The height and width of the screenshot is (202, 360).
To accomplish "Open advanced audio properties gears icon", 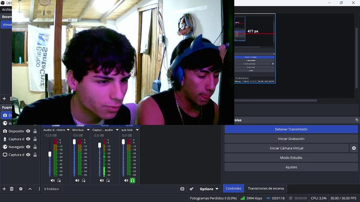I will (192, 189).
